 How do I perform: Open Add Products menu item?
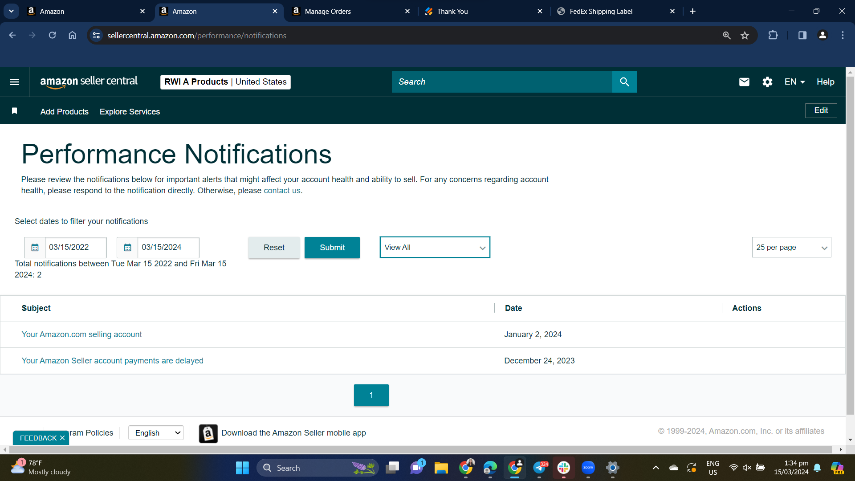65,112
